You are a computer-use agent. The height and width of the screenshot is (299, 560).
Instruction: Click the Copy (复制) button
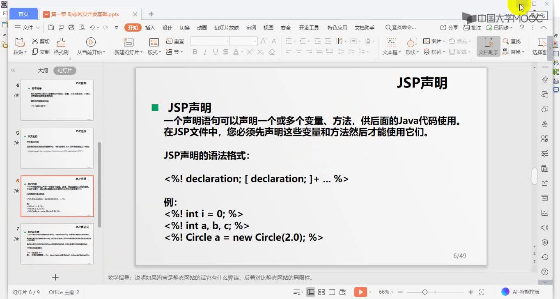coord(41,52)
